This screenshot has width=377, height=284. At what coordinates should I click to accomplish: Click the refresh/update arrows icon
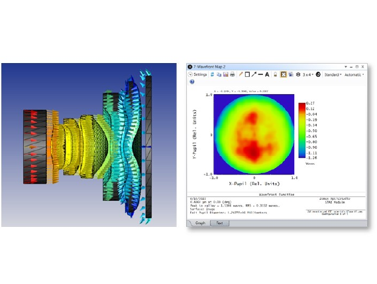click(x=212, y=74)
